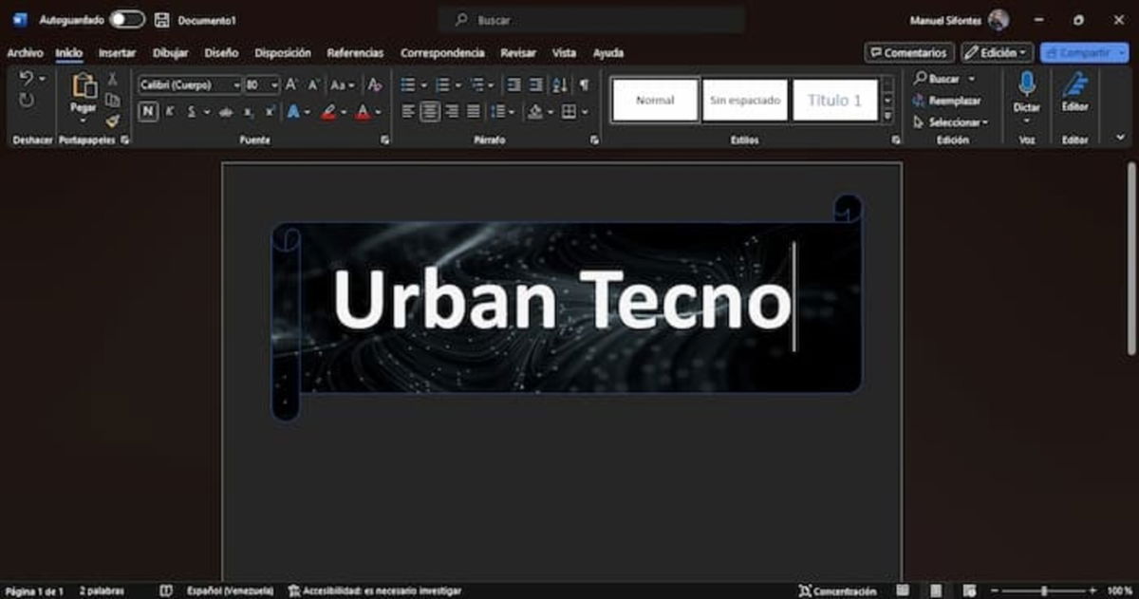Open the Revisar ribbon tab

pos(517,53)
